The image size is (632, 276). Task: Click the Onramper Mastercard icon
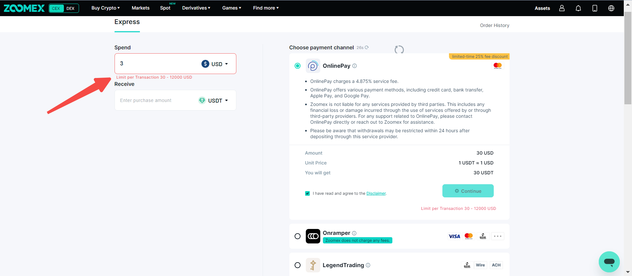[469, 236]
